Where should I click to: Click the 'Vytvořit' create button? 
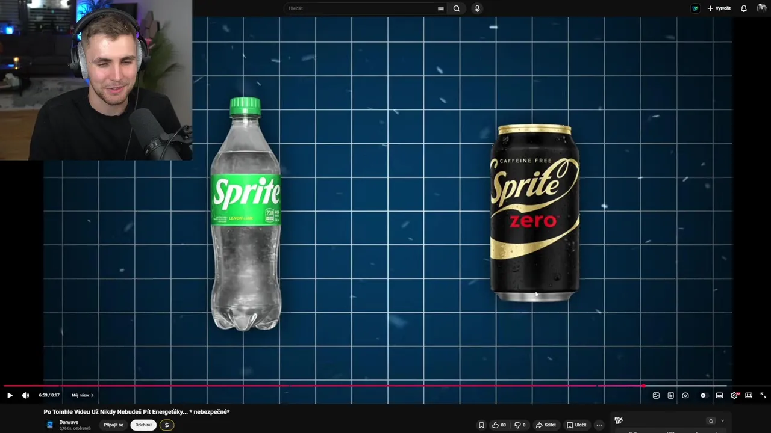(x=719, y=8)
